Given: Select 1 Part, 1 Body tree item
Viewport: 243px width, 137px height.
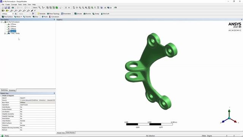Looking at the screenshot, I should coord(15,33).
